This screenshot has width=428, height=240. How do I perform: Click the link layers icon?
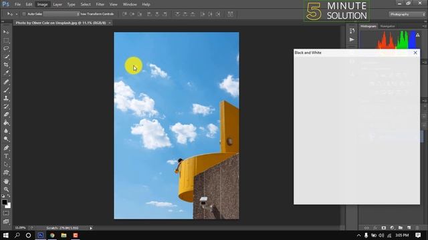366,228
